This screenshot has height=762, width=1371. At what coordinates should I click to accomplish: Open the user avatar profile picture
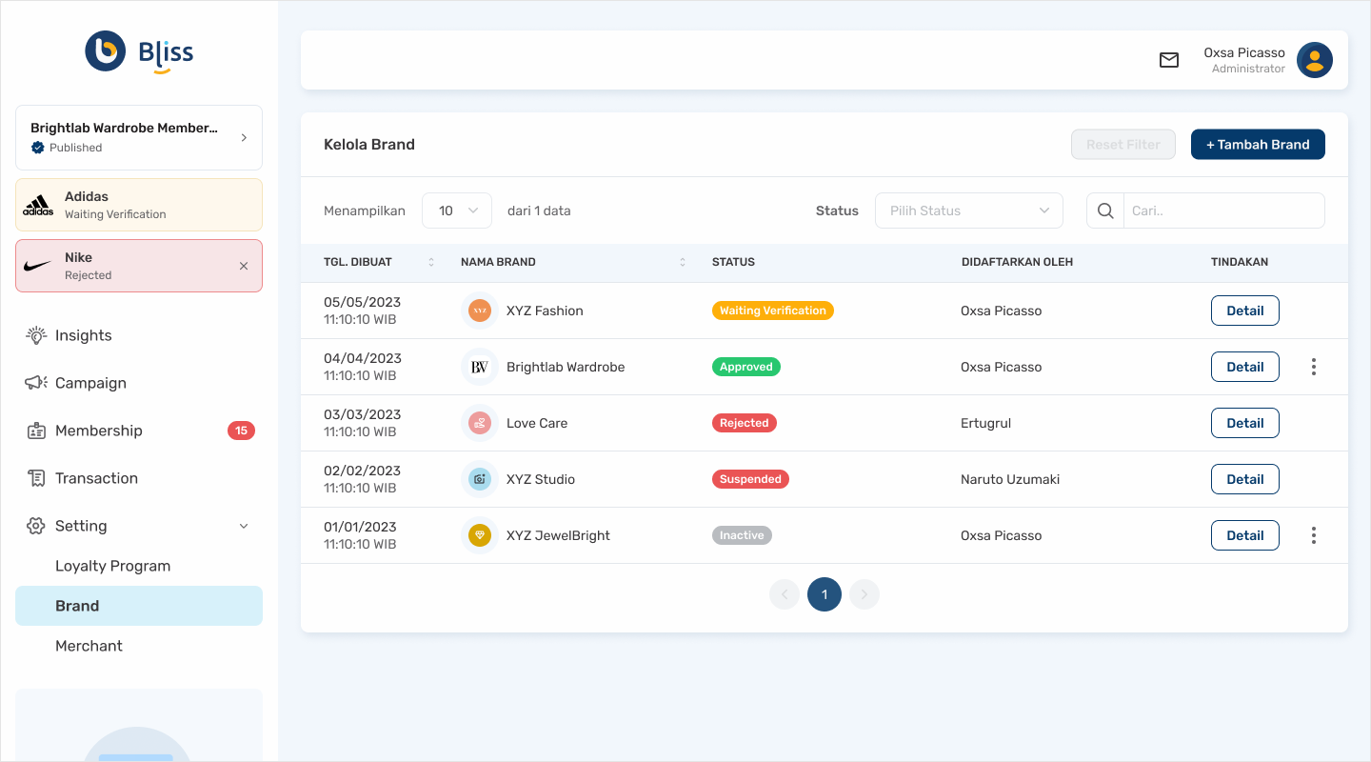click(x=1315, y=60)
